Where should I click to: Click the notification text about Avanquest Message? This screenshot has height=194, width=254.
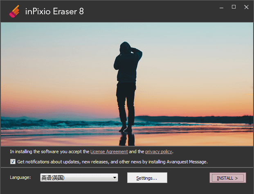(112, 162)
